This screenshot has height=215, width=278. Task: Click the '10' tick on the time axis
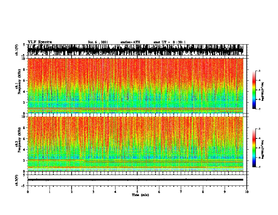point(247,192)
